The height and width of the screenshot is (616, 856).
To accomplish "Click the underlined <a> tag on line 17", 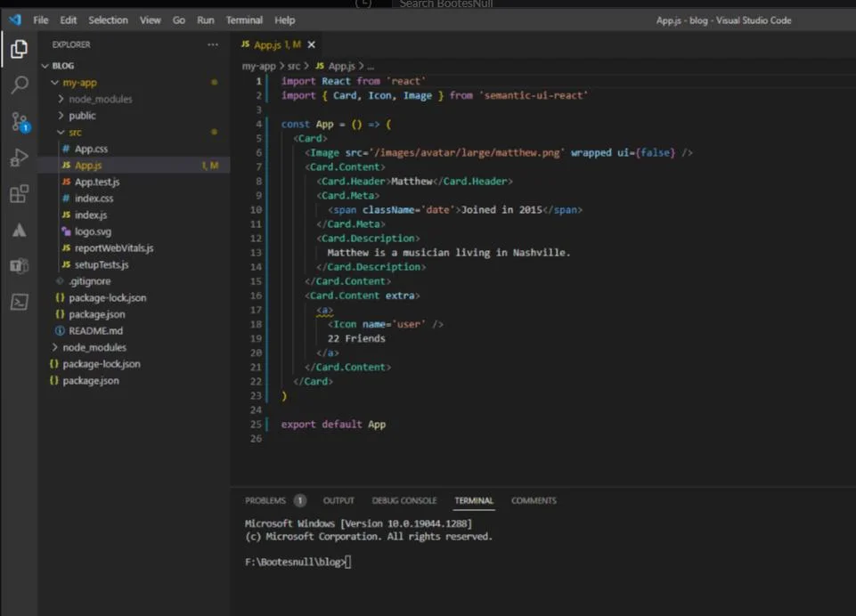I will click(324, 310).
